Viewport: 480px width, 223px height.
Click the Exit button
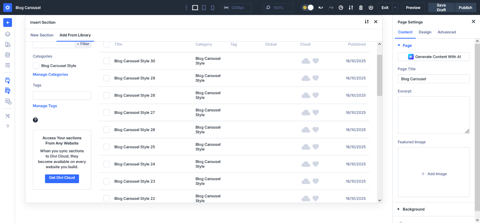tap(385, 7)
